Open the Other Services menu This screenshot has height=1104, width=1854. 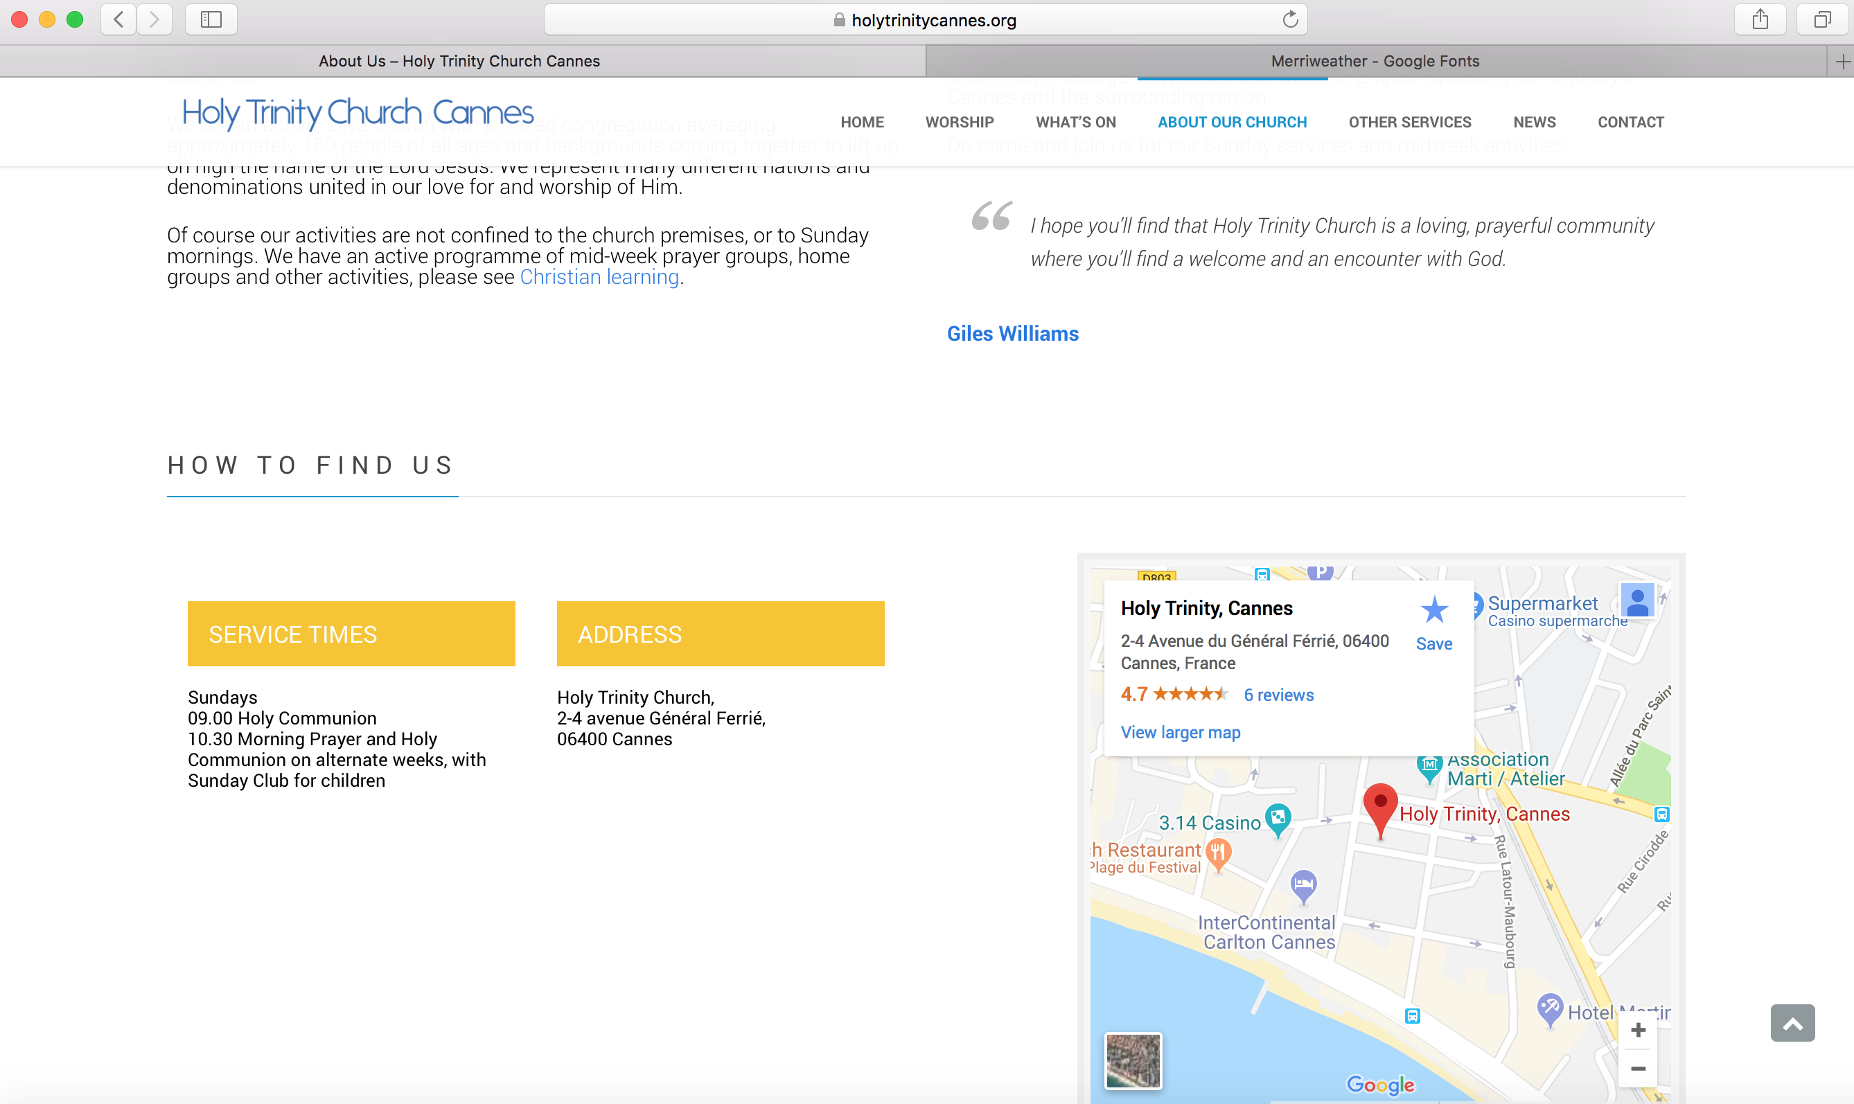coord(1409,122)
